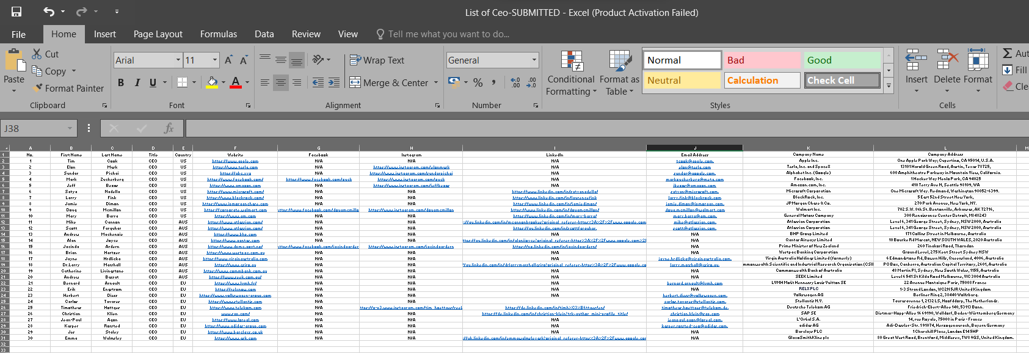
Task: Apply the Check Cell style
Action: (x=842, y=81)
